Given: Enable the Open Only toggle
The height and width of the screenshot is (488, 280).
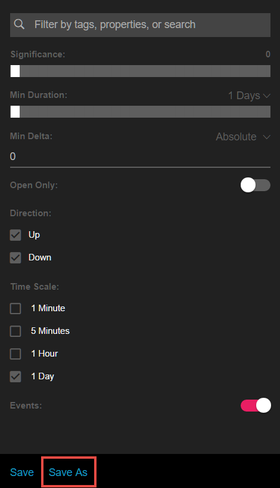Looking at the screenshot, I should [x=255, y=185].
